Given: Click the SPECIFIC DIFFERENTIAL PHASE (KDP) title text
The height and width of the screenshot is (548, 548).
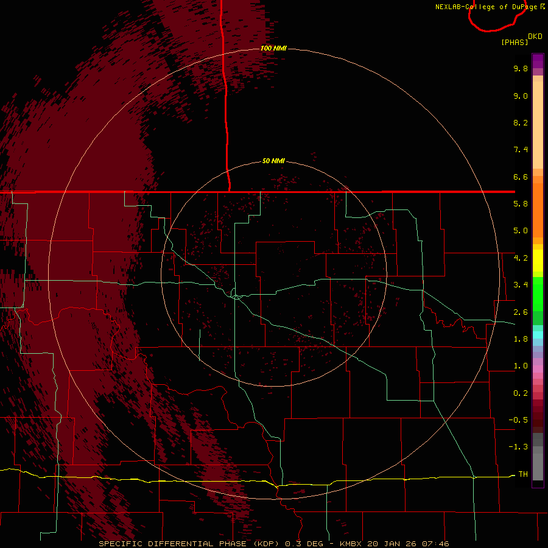Looking at the screenshot, I should [190, 544].
